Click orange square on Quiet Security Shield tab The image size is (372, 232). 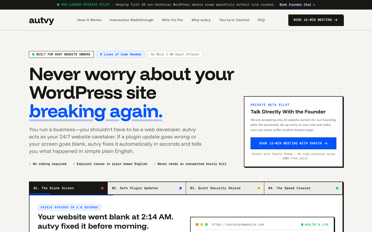click(x=259, y=188)
